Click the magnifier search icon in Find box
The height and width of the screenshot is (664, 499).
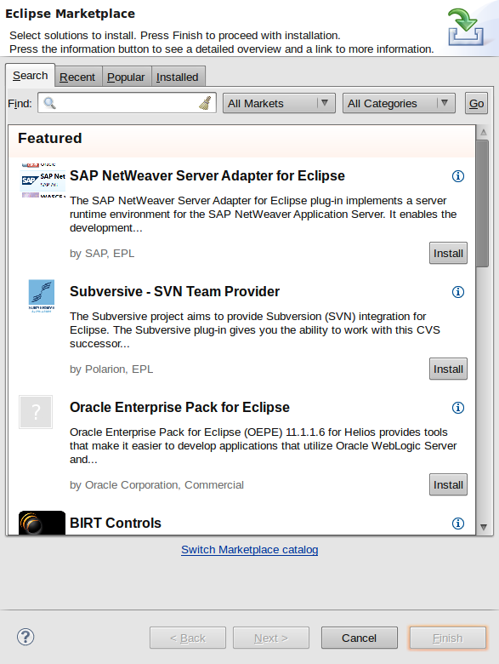point(49,103)
